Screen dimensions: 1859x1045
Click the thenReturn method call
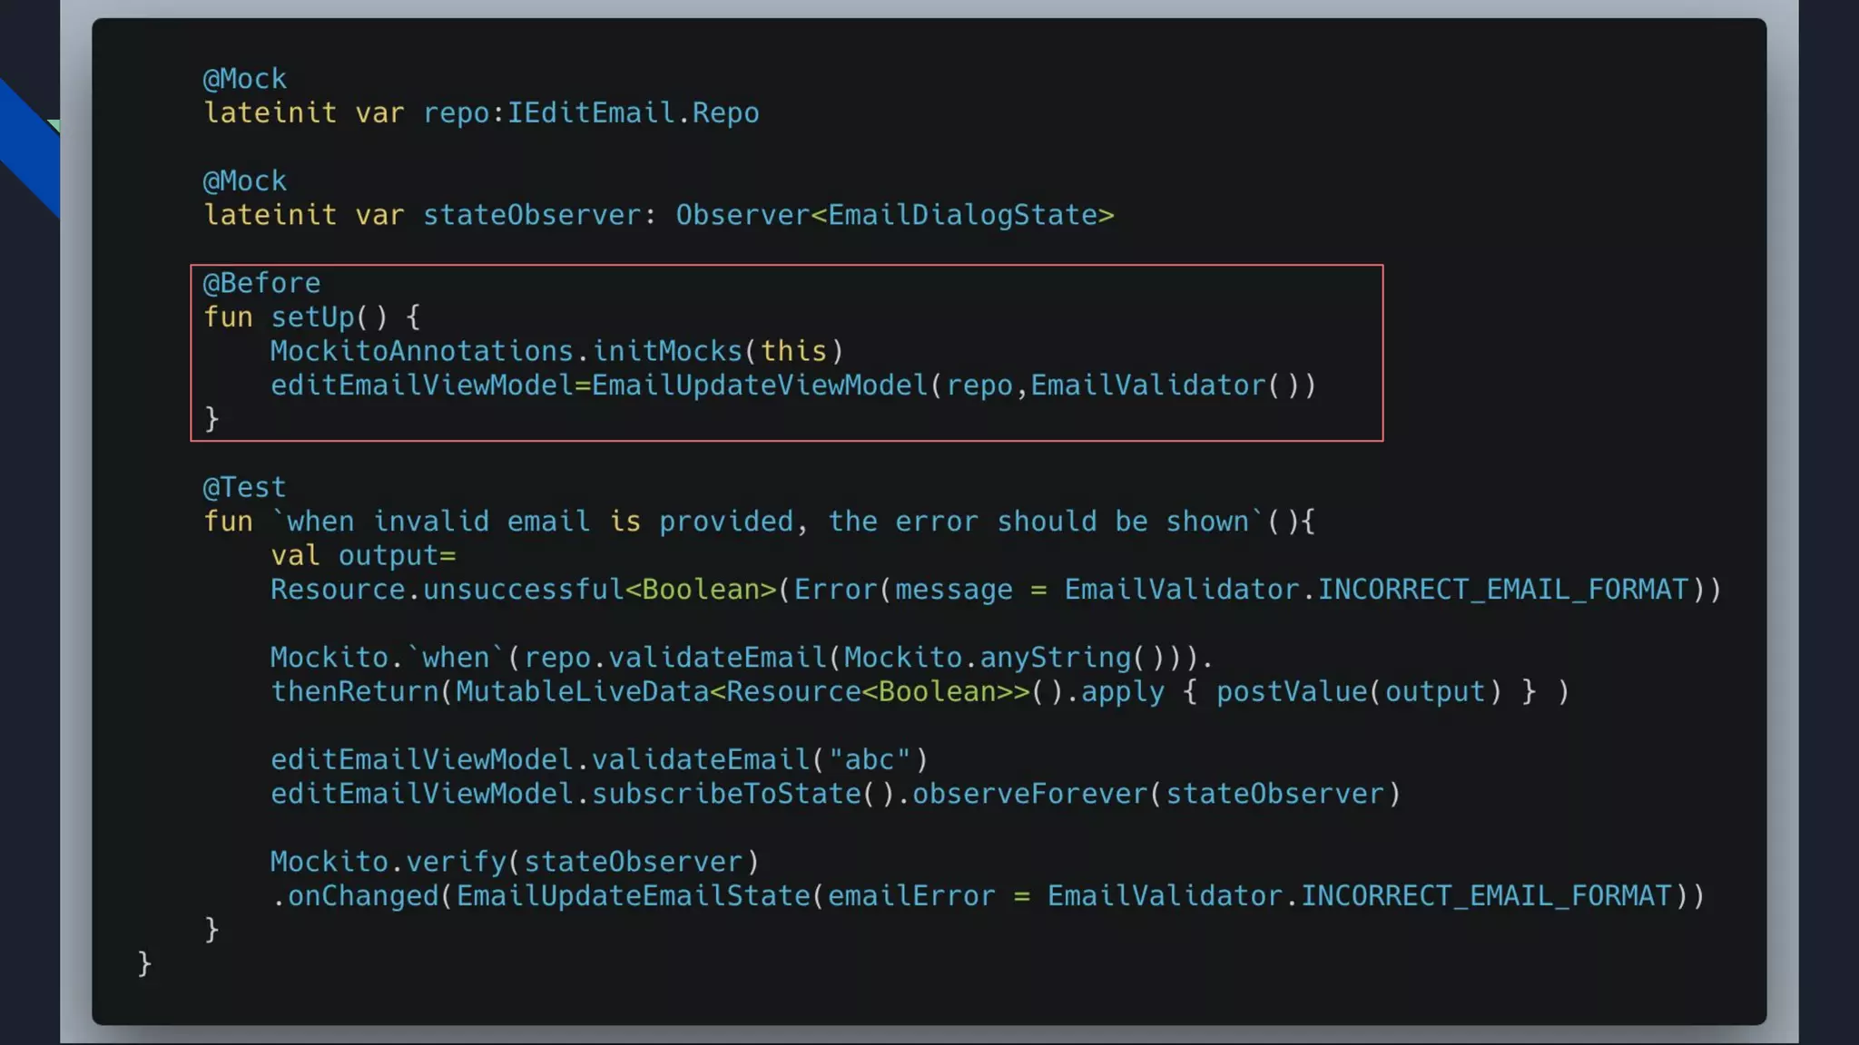pyautogui.click(x=354, y=692)
